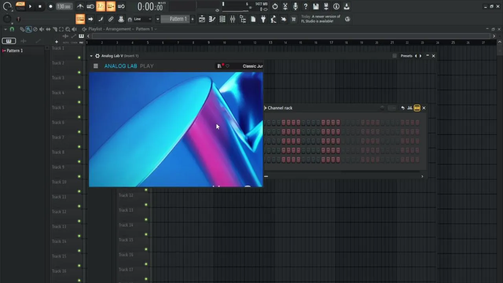Click the tempo field showing 130.000

(x=64, y=6)
